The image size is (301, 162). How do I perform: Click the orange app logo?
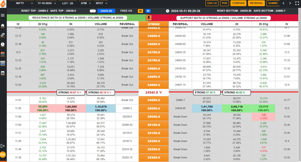3,4
